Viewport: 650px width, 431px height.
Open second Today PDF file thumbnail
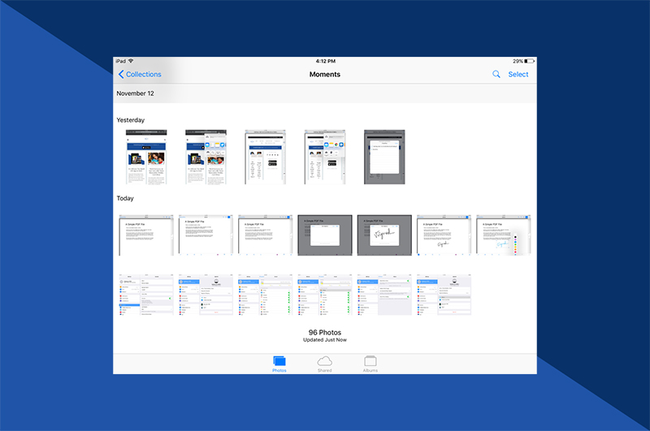[206, 235]
